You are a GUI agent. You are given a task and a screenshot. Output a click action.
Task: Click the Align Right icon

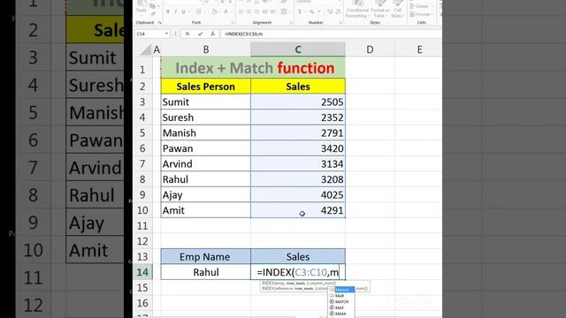click(256, 11)
